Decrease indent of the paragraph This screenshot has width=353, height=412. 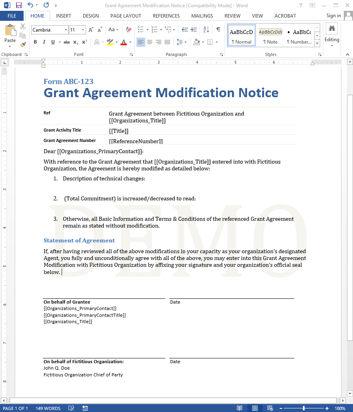point(185,30)
